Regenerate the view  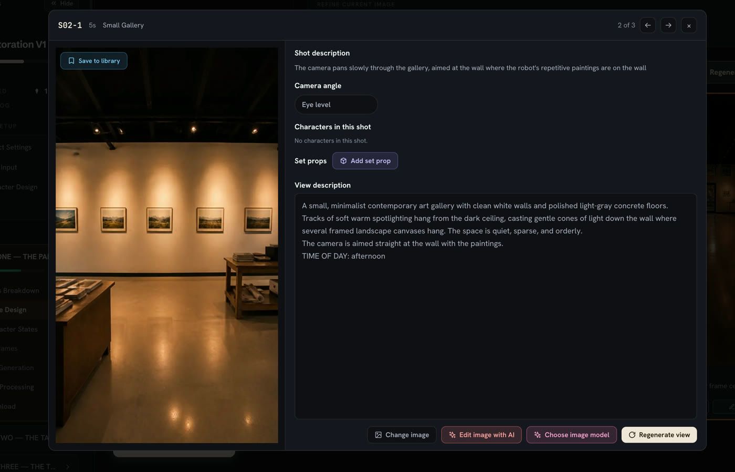tap(659, 435)
